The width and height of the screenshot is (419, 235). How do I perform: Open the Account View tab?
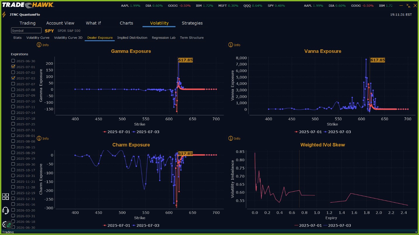tap(60, 23)
